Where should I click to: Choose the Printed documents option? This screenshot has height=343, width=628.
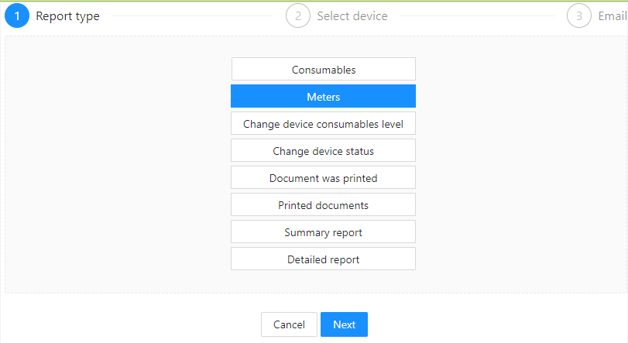pos(323,204)
